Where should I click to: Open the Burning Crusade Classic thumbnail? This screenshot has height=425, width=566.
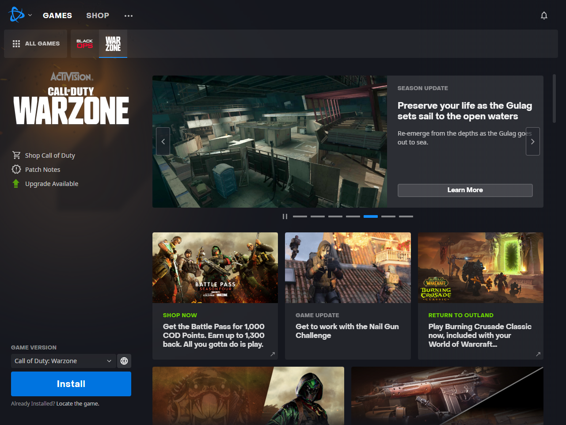(x=481, y=268)
